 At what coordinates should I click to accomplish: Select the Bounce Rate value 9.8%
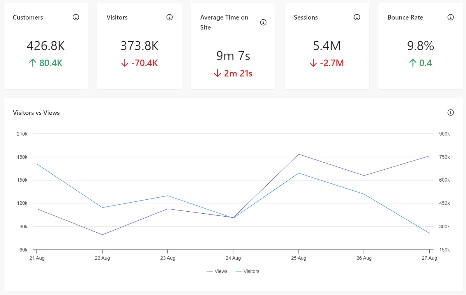point(421,46)
